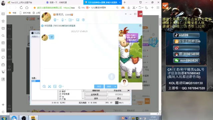Viewport: 213px width, 120px height.
Task: Select the highlighted scene in scene list
Action: click(36, 81)
